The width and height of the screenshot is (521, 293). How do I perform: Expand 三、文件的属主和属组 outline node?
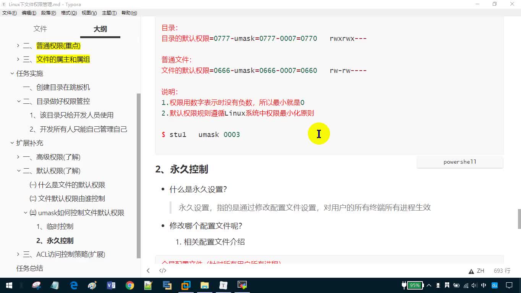coord(18,60)
